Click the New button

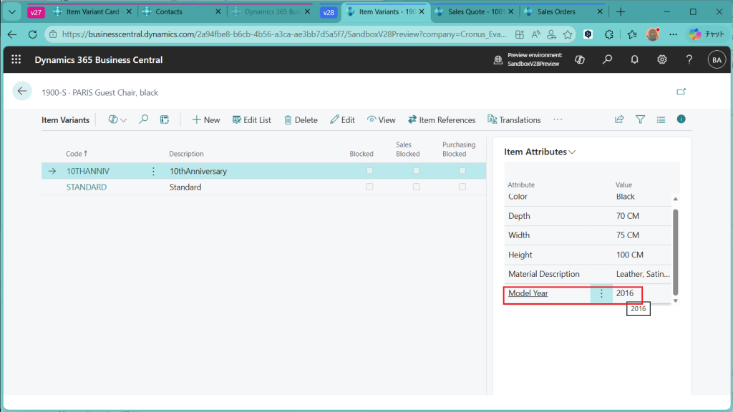pos(206,119)
